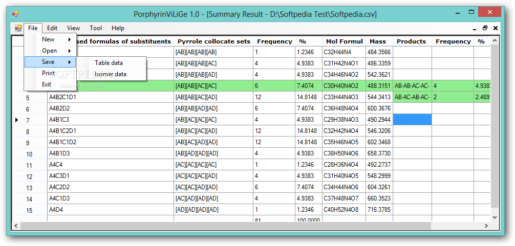Select row header 10

pos(30,154)
